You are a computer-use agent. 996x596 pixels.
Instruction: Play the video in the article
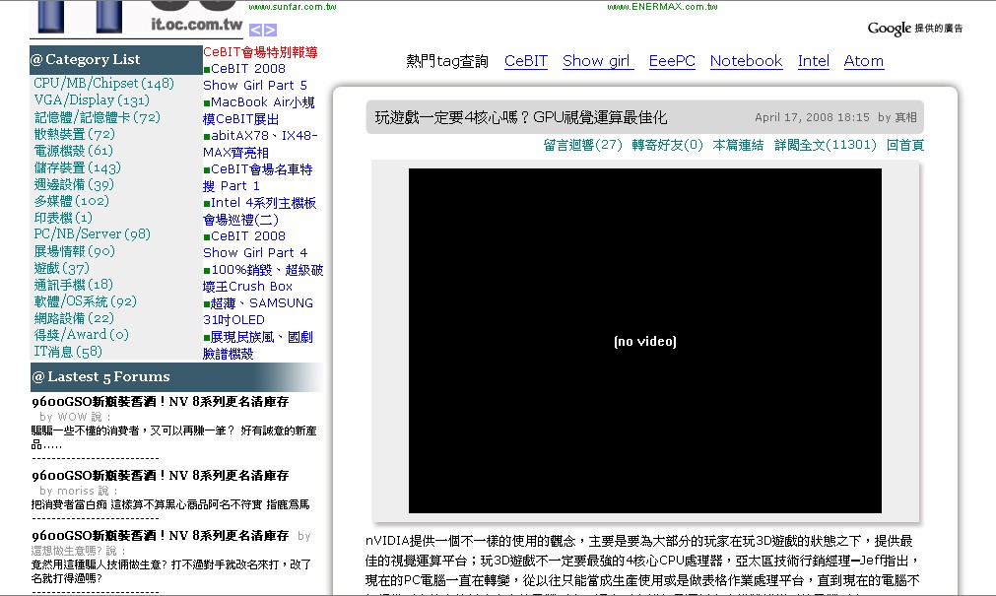[x=644, y=341]
